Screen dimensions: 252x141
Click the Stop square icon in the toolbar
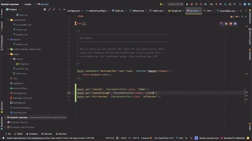pos(206,4)
